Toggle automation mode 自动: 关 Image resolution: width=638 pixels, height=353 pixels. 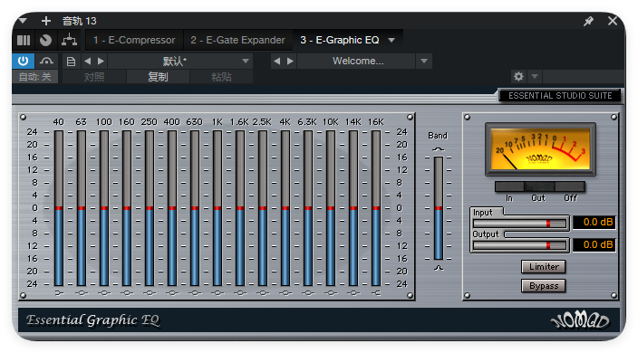coord(35,76)
